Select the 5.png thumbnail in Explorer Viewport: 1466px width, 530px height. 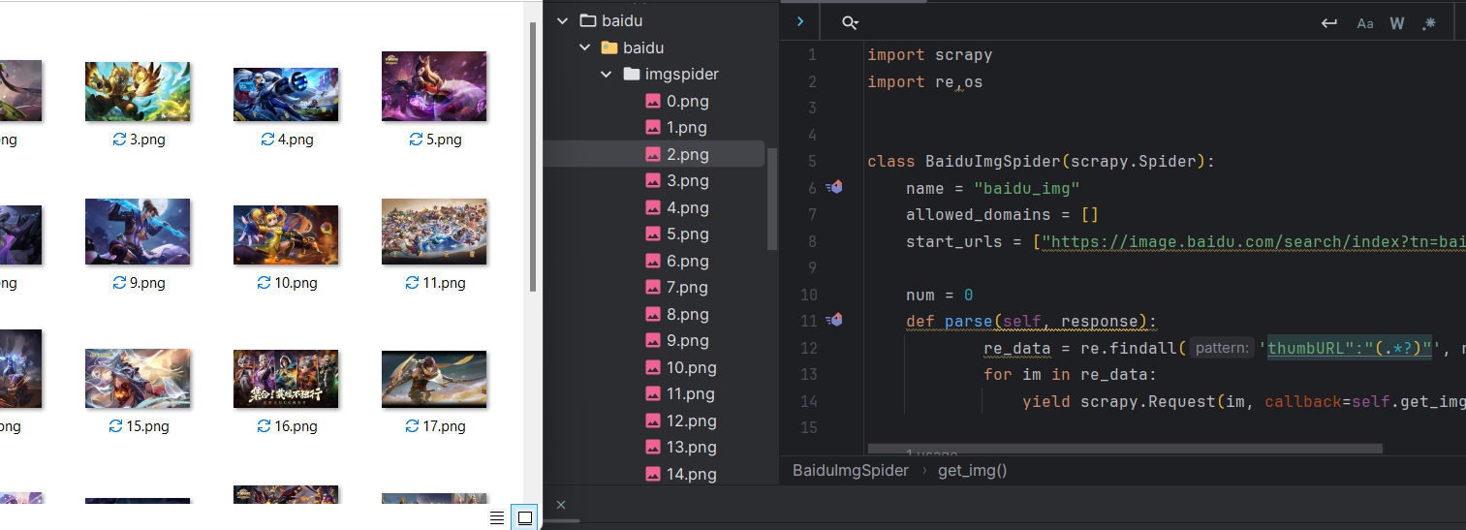434,86
